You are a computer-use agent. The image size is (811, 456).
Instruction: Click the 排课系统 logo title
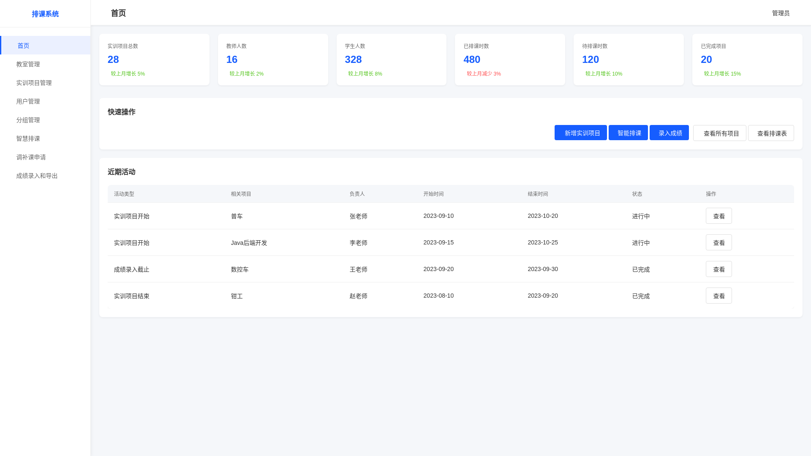point(45,14)
